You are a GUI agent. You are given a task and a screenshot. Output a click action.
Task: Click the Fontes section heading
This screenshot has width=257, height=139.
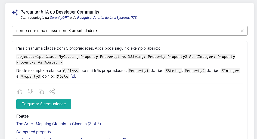(x=23, y=116)
